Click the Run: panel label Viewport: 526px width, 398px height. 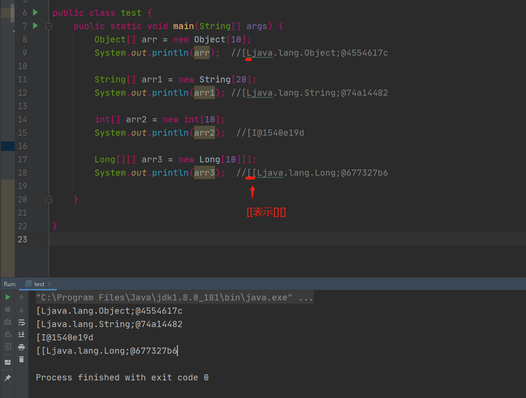pos(10,284)
